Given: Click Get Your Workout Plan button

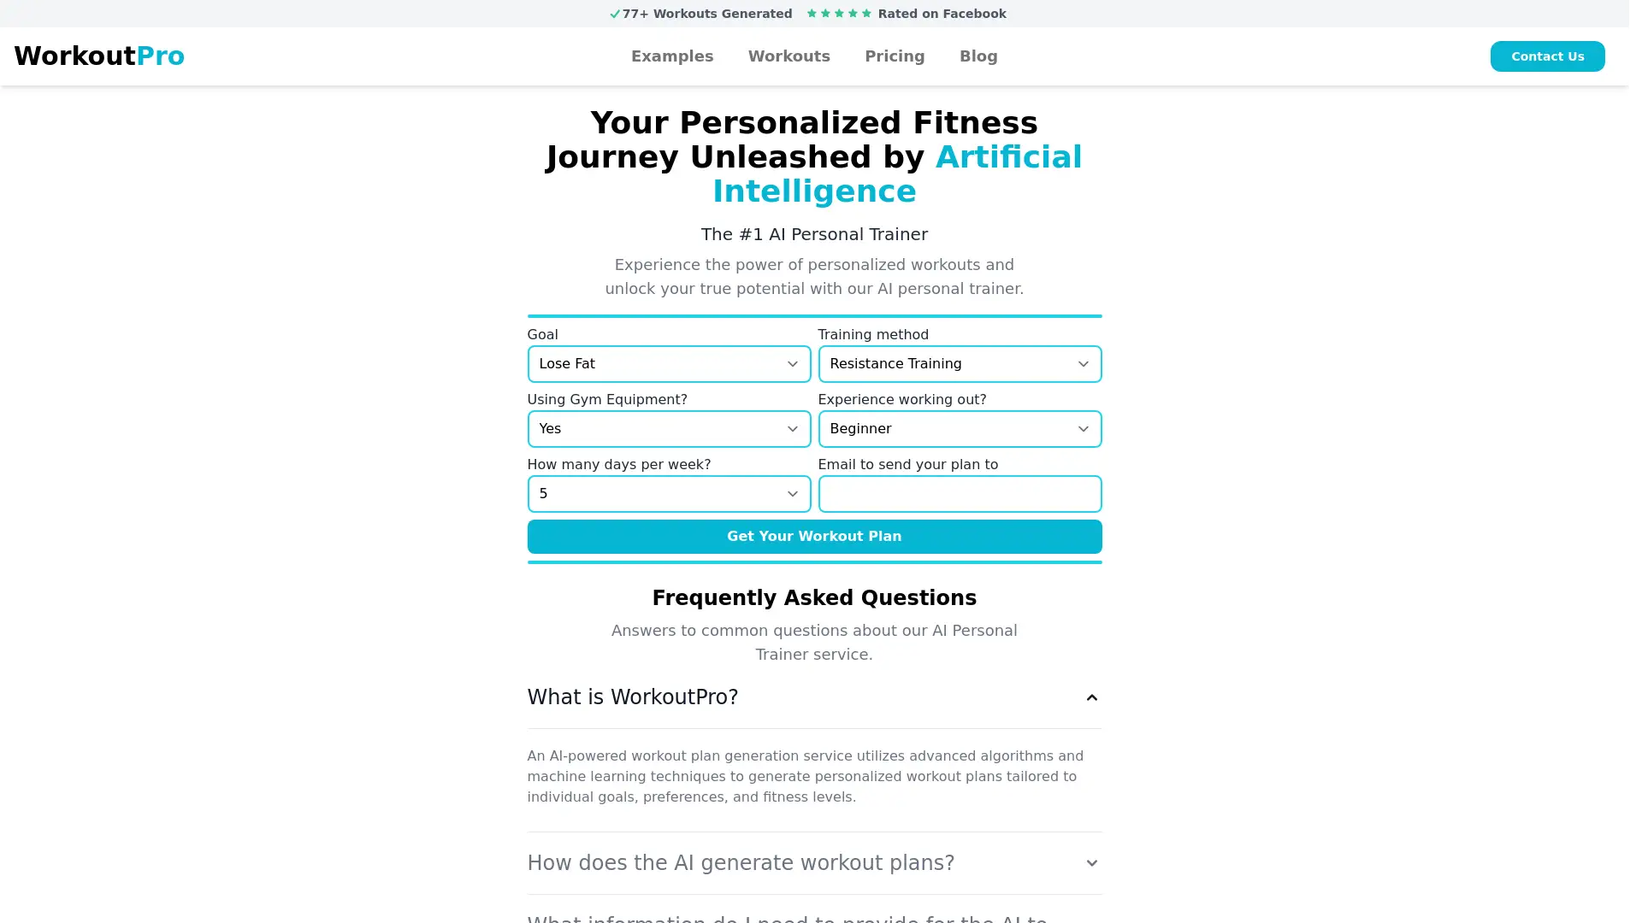Looking at the screenshot, I should tap(814, 537).
